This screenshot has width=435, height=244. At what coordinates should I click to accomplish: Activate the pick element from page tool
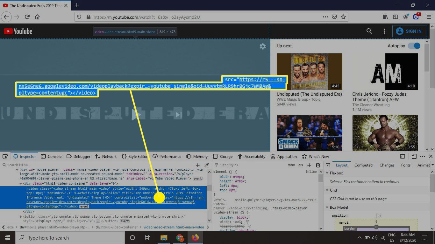pos(5,156)
